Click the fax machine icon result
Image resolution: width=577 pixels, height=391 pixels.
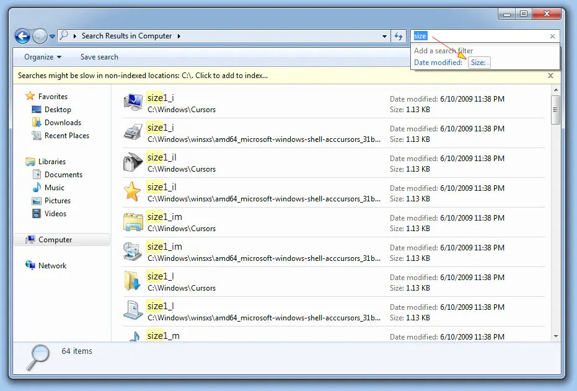click(133, 132)
